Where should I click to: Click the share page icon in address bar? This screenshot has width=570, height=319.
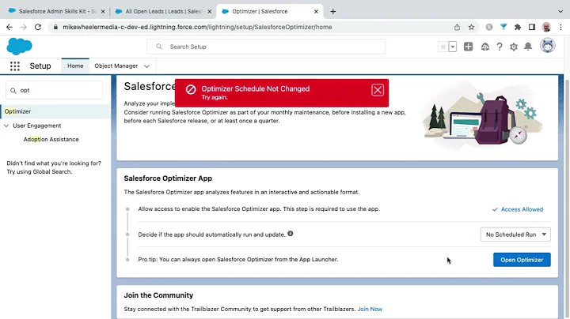click(457, 27)
